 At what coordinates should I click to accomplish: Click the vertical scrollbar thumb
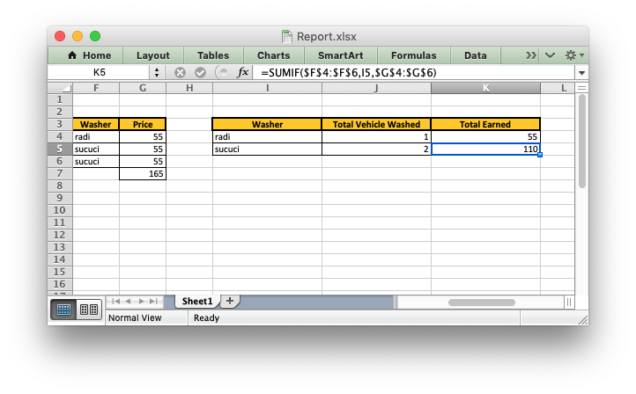[x=582, y=142]
